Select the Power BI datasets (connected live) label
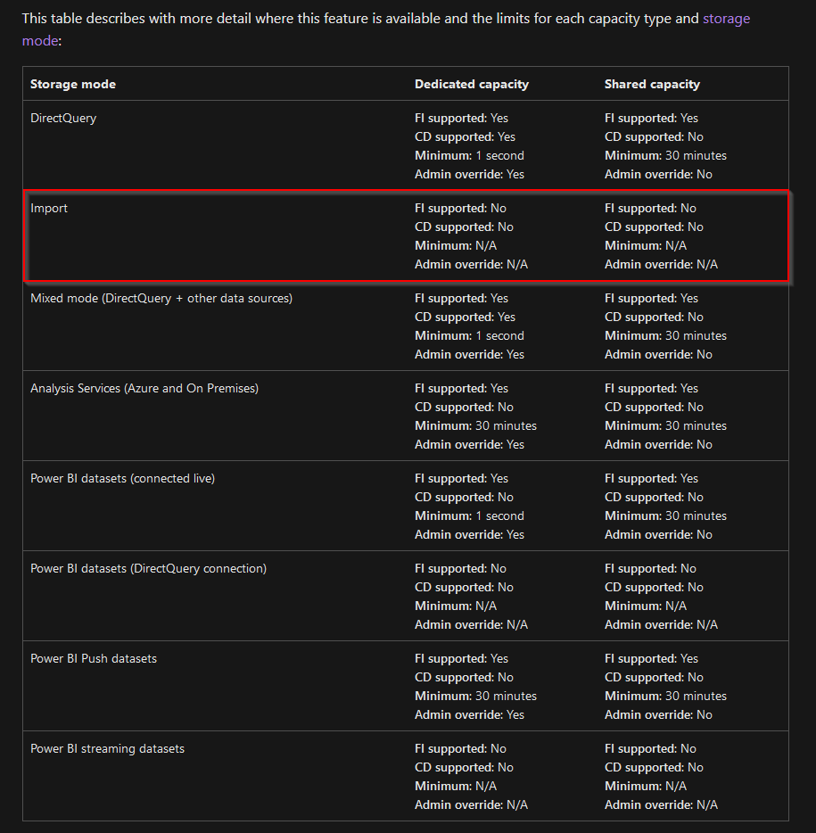Image resolution: width=816 pixels, height=833 pixels. [122, 478]
